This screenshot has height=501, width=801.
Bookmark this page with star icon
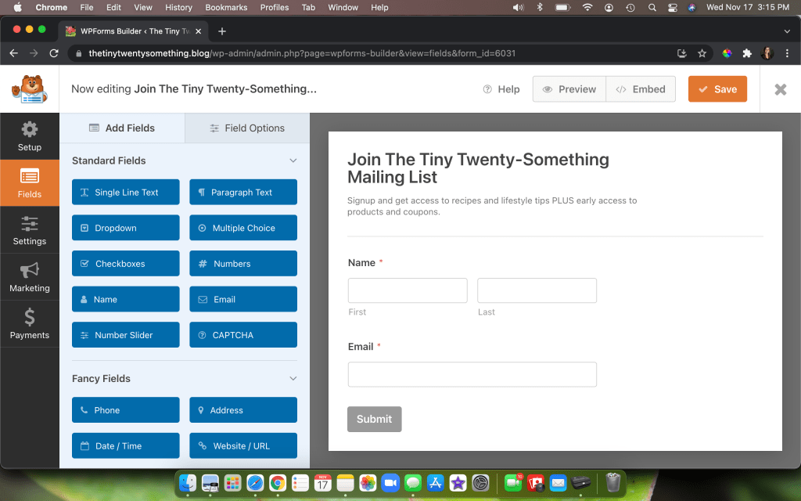pos(702,53)
